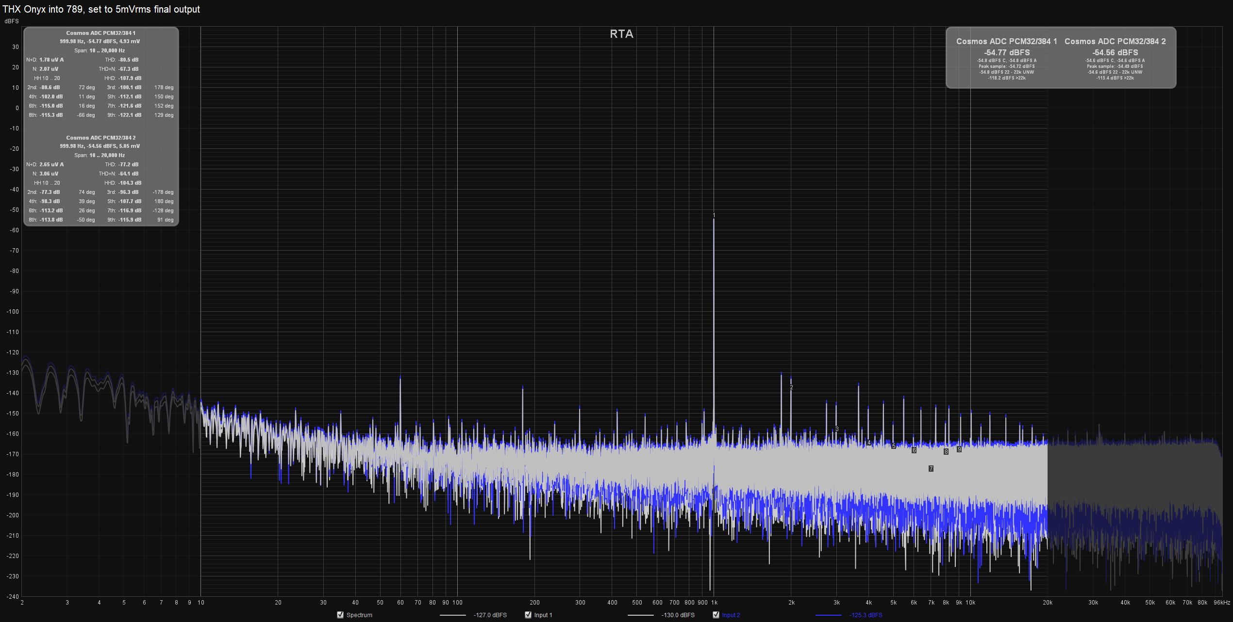Click the 7th harmonic marker near 7k
The width and height of the screenshot is (1233, 622).
coord(931,468)
